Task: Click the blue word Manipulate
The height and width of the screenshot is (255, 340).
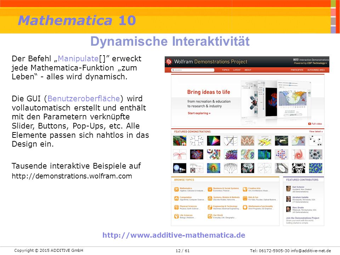Action: tap(78, 58)
